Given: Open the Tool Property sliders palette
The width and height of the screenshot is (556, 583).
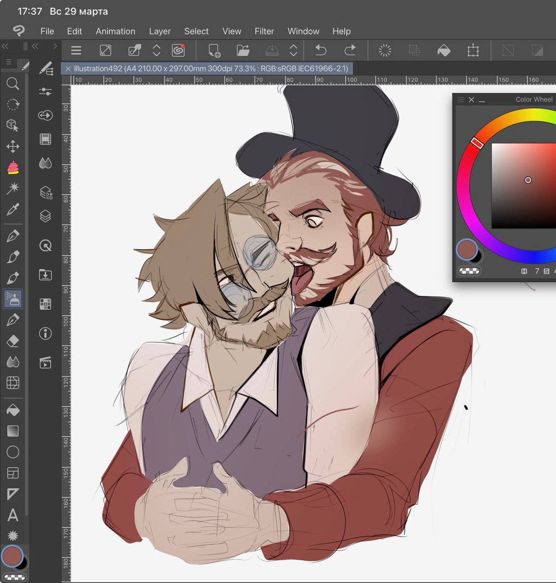Looking at the screenshot, I should tap(46, 91).
